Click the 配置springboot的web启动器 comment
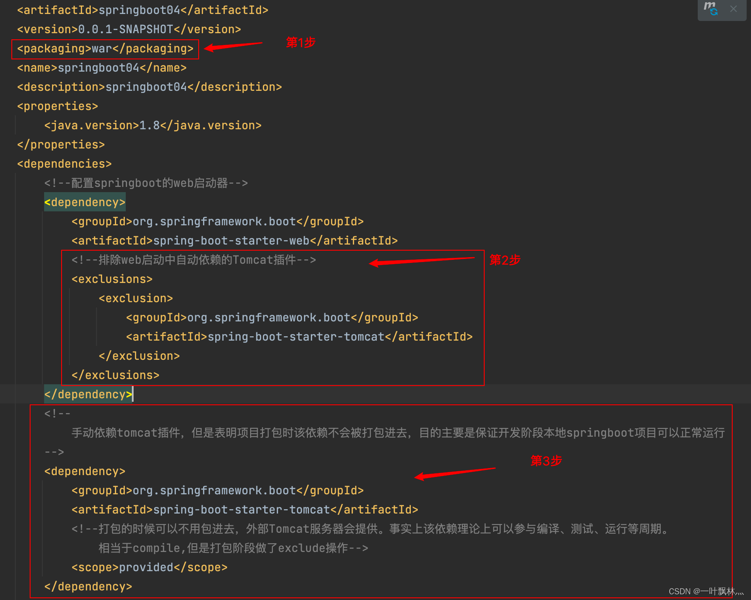The image size is (751, 600). coord(146,183)
